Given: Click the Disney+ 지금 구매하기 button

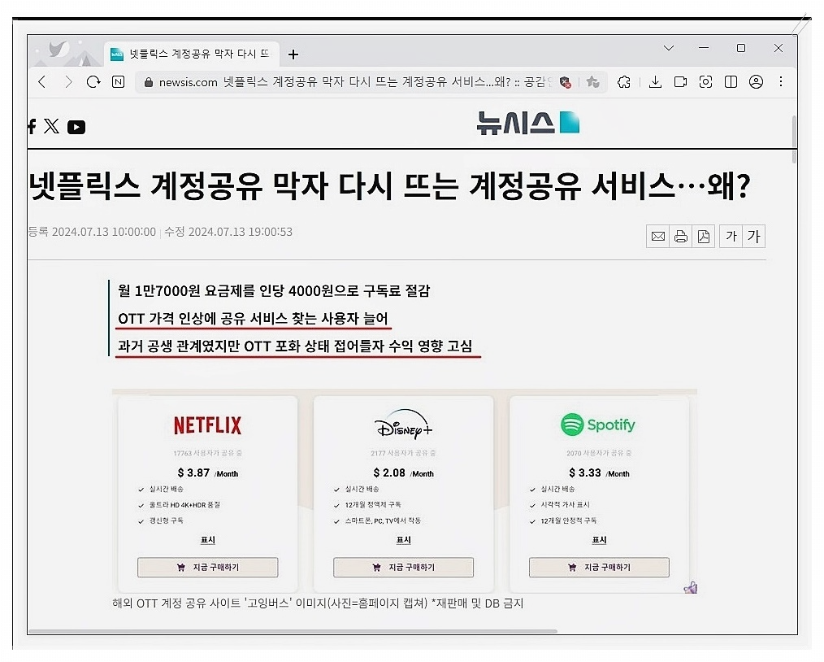Looking at the screenshot, I should 404,568.
